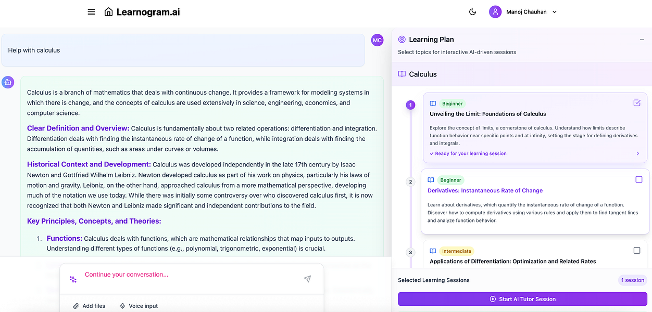
Task: Check the Derivatives: Instantaneous Rate of Change checkbox
Action: click(x=639, y=178)
